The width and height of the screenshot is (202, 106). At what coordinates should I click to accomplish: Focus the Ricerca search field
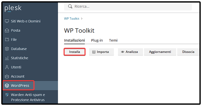click(x=128, y=6)
